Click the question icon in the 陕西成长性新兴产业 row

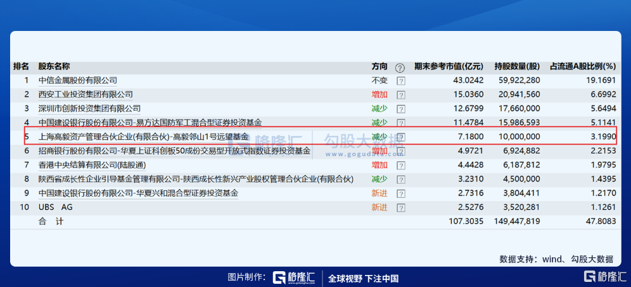pos(401,180)
